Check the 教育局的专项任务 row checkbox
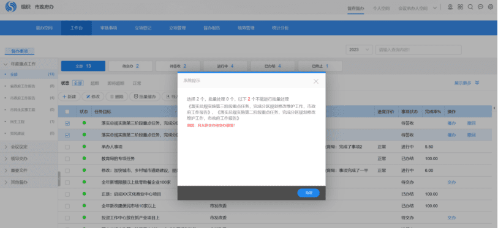The width and height of the screenshot is (498, 228). [x=67, y=159]
